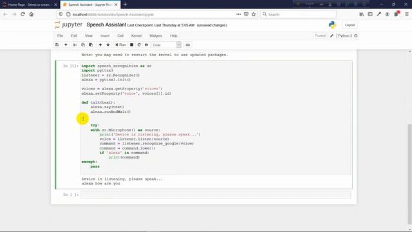Open the File menu
This screenshot has width=412, height=232.
point(60,36)
